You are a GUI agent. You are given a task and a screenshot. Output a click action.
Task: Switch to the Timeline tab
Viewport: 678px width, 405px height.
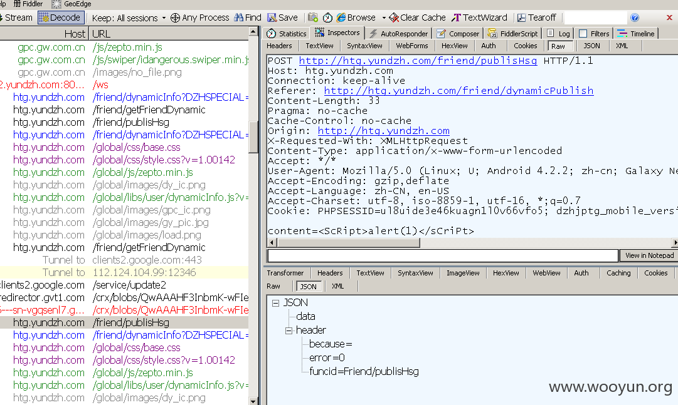(x=635, y=34)
